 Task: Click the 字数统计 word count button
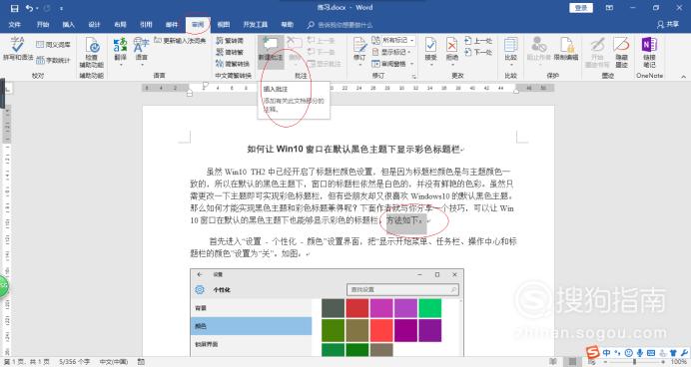53,60
